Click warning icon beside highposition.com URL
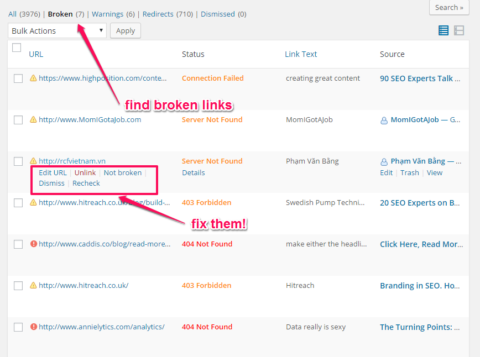 click(33, 78)
